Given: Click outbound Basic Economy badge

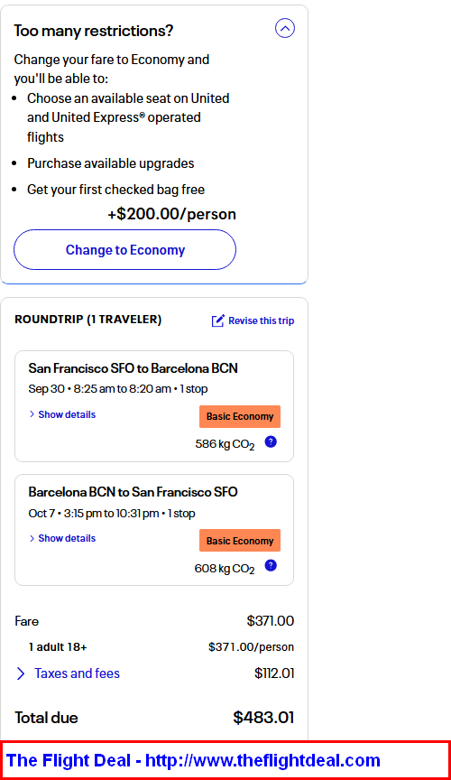Looking at the screenshot, I should [x=240, y=416].
